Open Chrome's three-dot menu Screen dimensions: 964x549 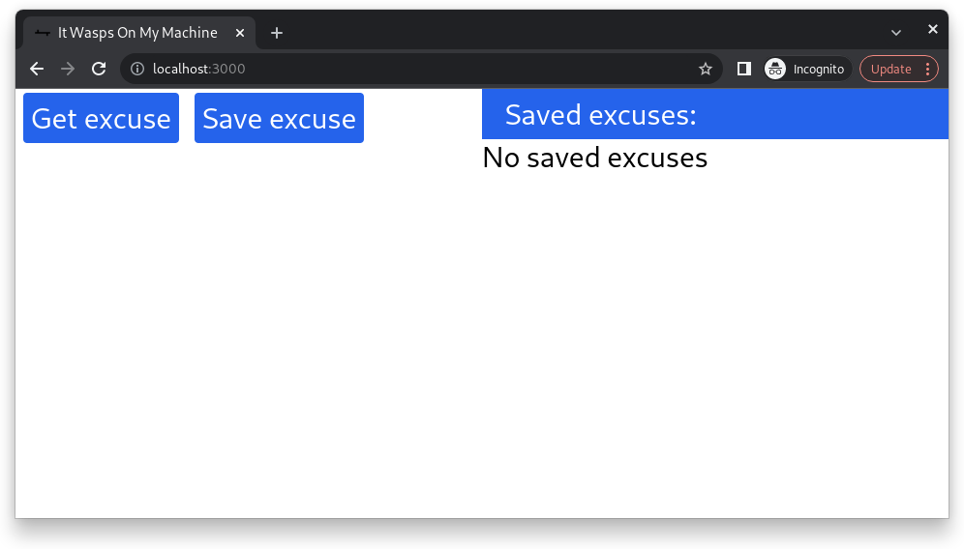928,69
